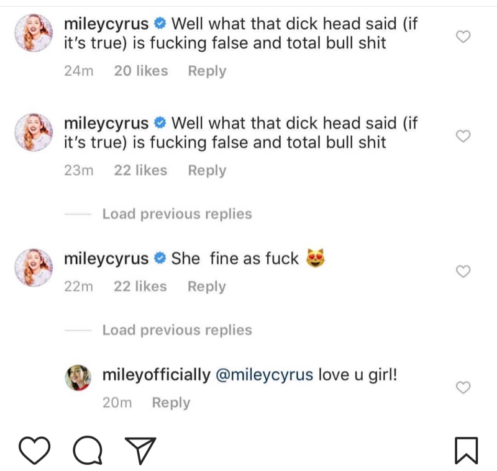Expand the second "Load previous replies"
497x471 pixels.
point(177,330)
